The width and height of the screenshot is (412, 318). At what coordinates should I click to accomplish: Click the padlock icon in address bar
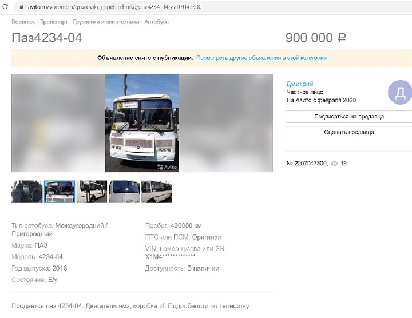[21, 7]
